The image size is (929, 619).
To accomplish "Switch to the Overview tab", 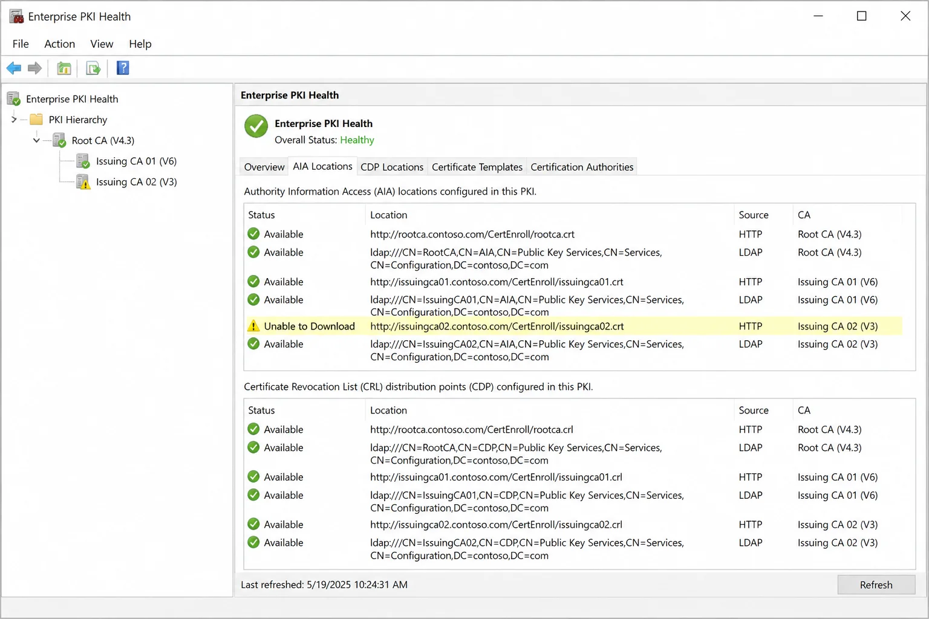I will pyautogui.click(x=264, y=167).
